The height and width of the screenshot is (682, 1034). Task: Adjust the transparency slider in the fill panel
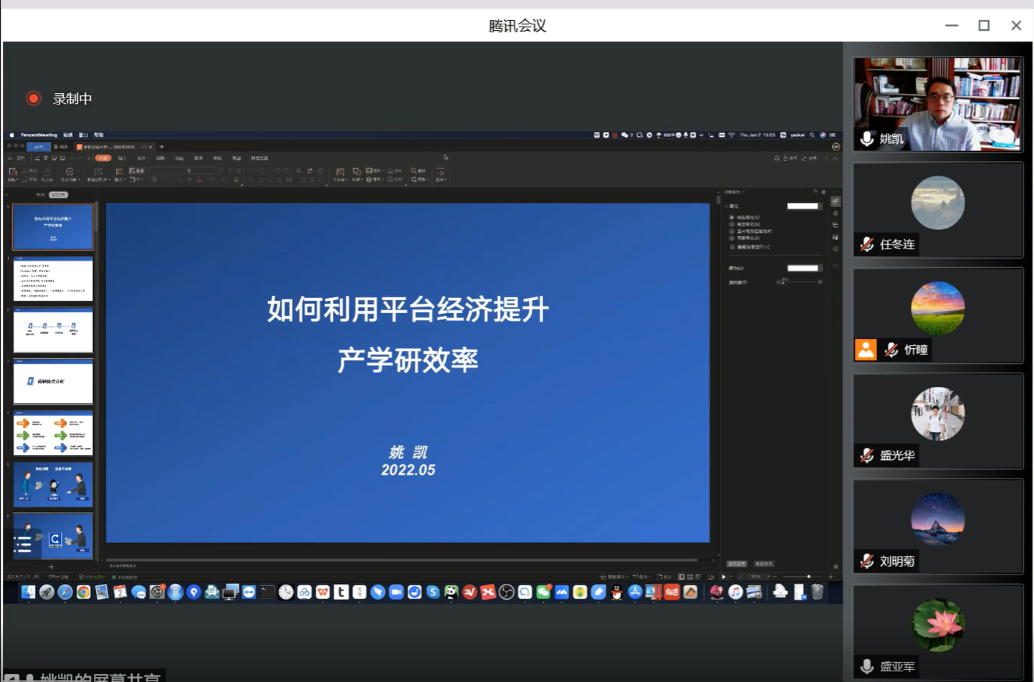point(783,282)
